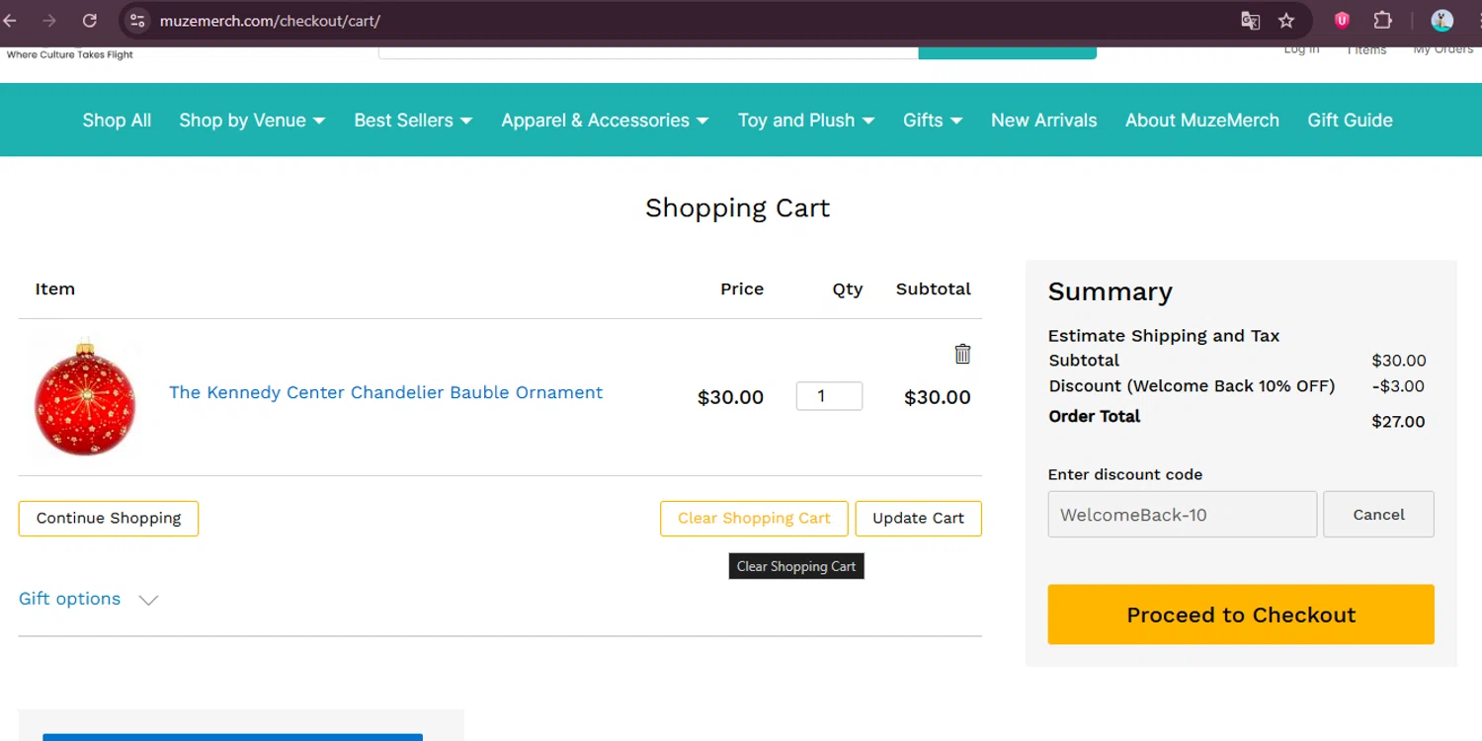Click the Summary heading

click(x=1110, y=291)
